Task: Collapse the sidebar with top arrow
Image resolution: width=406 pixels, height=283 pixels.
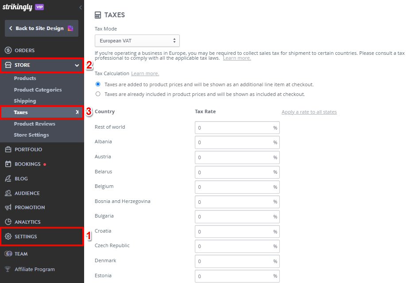Action: coord(81,8)
